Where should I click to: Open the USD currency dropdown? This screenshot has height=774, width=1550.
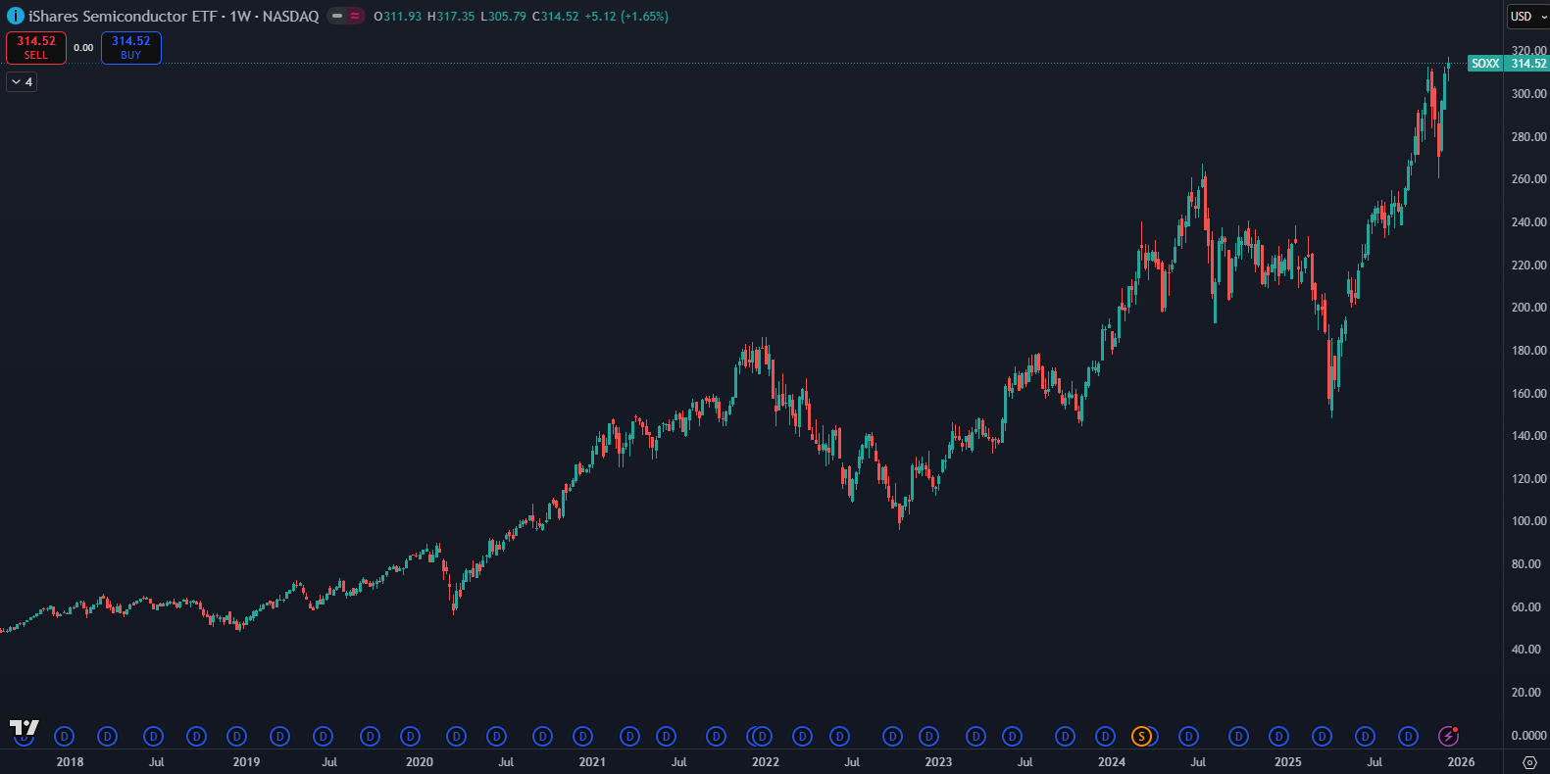(1526, 16)
